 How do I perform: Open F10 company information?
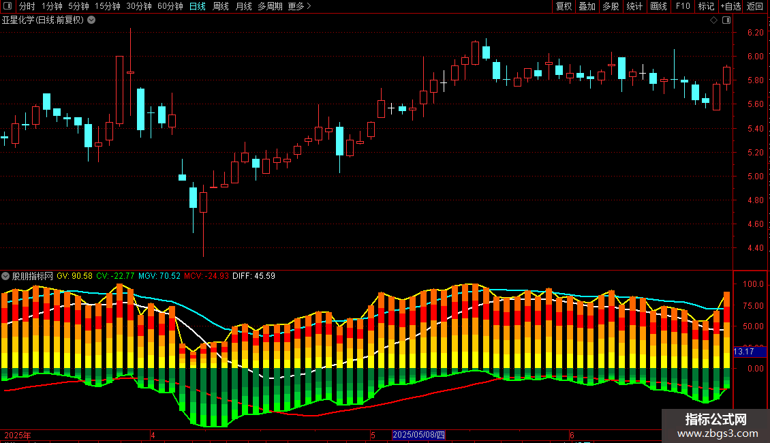683,6
